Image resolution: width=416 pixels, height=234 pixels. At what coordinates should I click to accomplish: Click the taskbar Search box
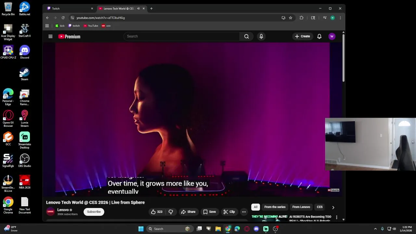169,229
